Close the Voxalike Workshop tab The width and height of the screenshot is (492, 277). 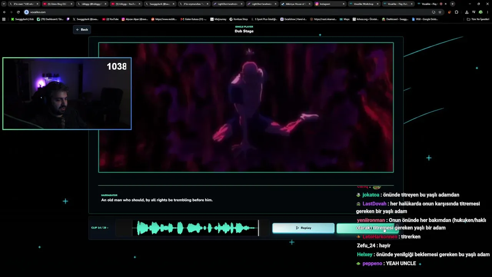tap(377, 4)
